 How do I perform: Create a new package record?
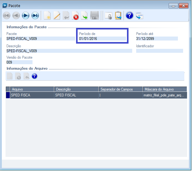(47, 16)
